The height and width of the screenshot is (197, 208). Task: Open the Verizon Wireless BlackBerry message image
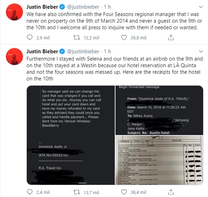tap(71, 135)
